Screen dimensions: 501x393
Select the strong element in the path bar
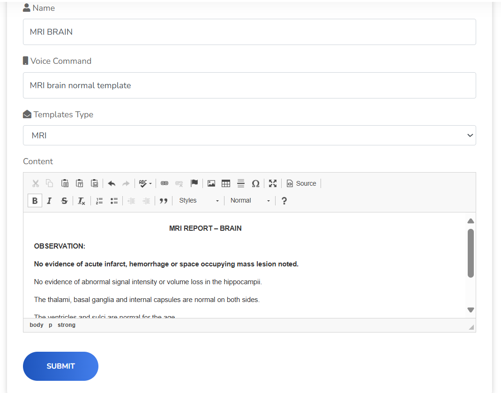[67, 325]
